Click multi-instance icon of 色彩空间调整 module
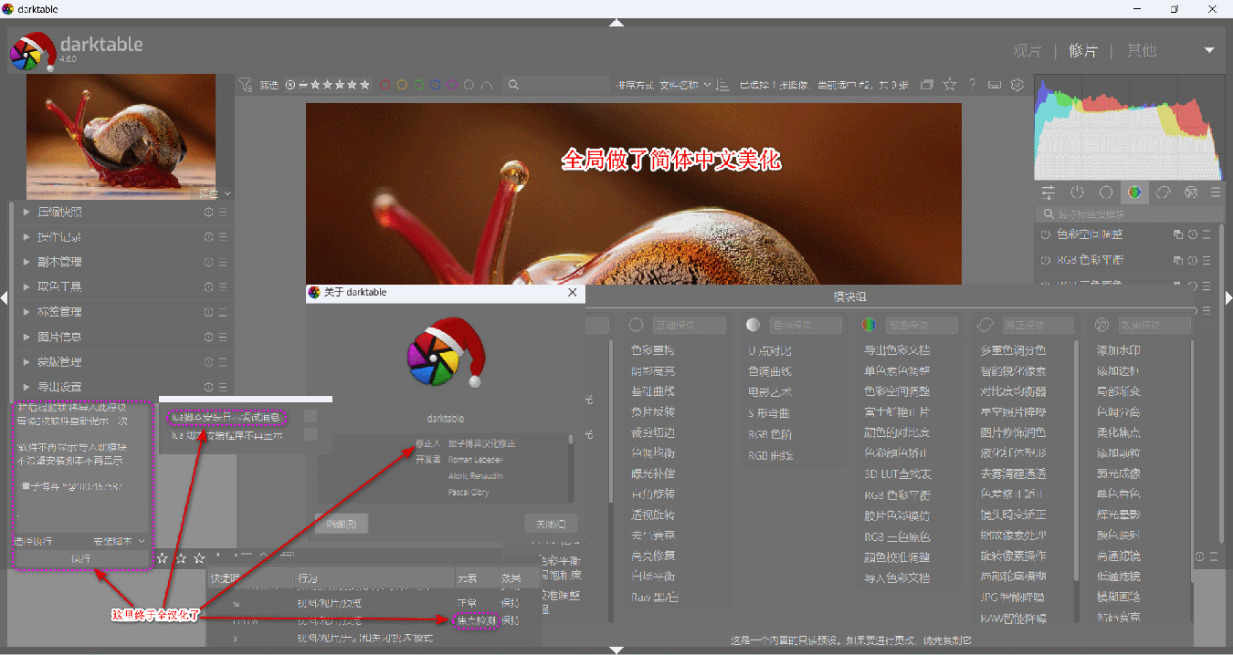Viewport: 1233px width, 655px height. coord(1179,234)
